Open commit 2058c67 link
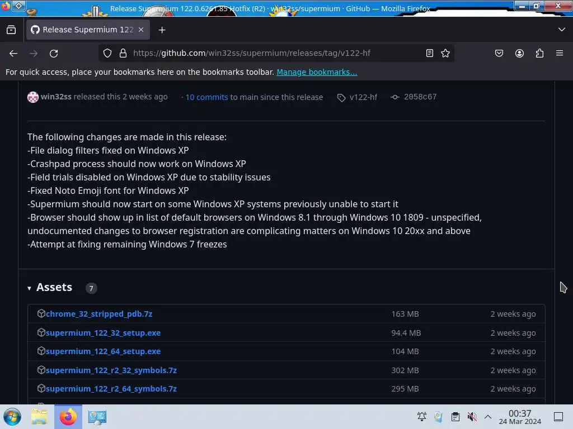 420,97
